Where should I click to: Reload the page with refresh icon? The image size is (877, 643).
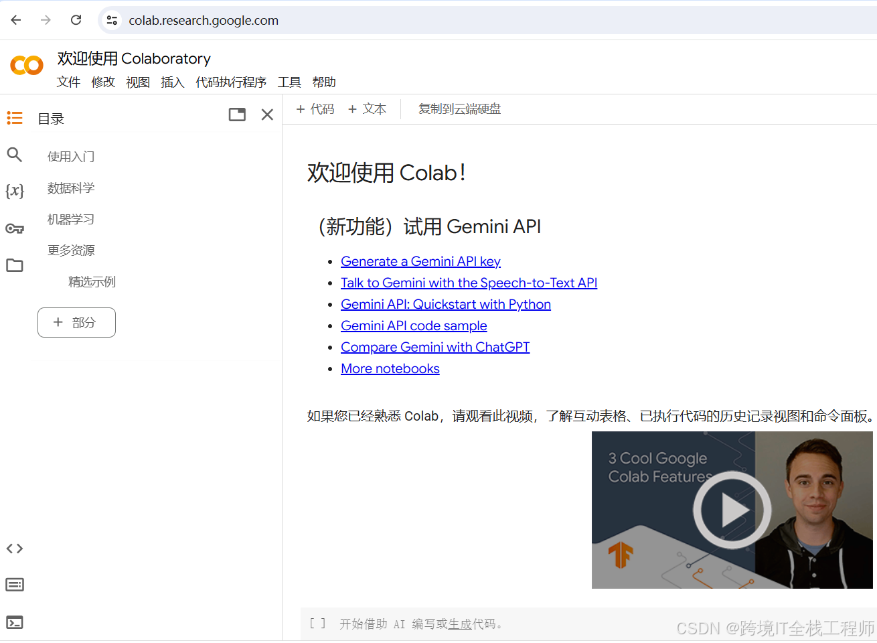pyautogui.click(x=76, y=20)
